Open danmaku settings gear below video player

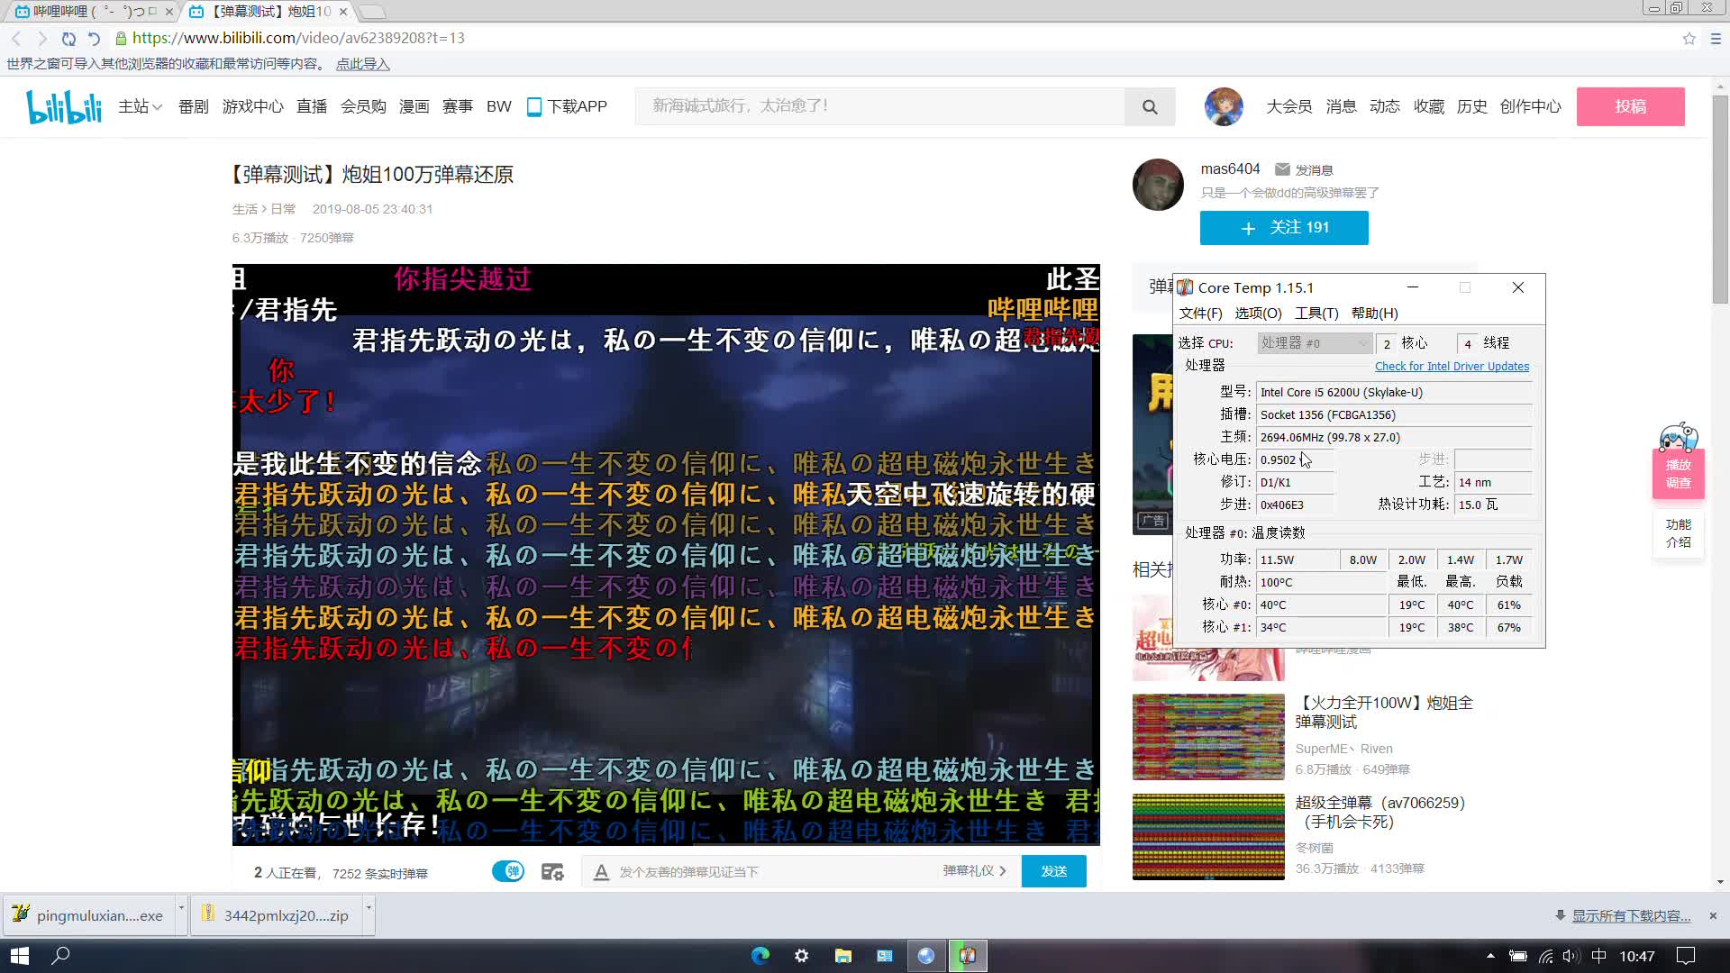(552, 871)
